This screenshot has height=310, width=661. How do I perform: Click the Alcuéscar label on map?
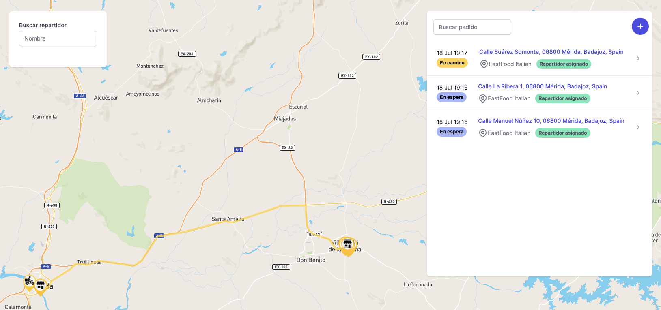click(x=106, y=98)
